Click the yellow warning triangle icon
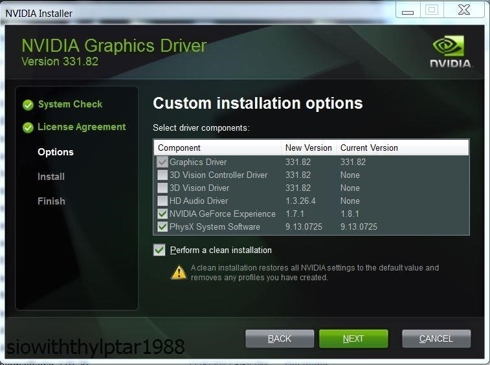490x365 pixels. tap(179, 272)
